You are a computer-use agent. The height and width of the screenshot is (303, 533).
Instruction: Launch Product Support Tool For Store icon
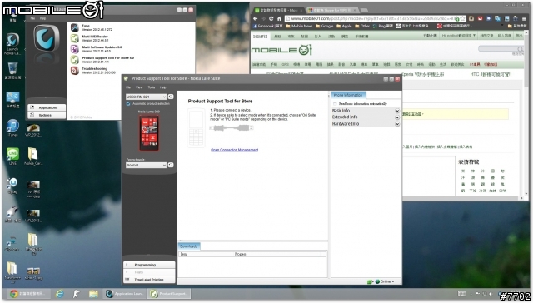click(75, 60)
